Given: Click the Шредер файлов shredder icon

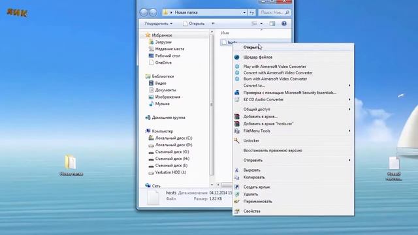Looking at the screenshot, I should pos(236,57).
